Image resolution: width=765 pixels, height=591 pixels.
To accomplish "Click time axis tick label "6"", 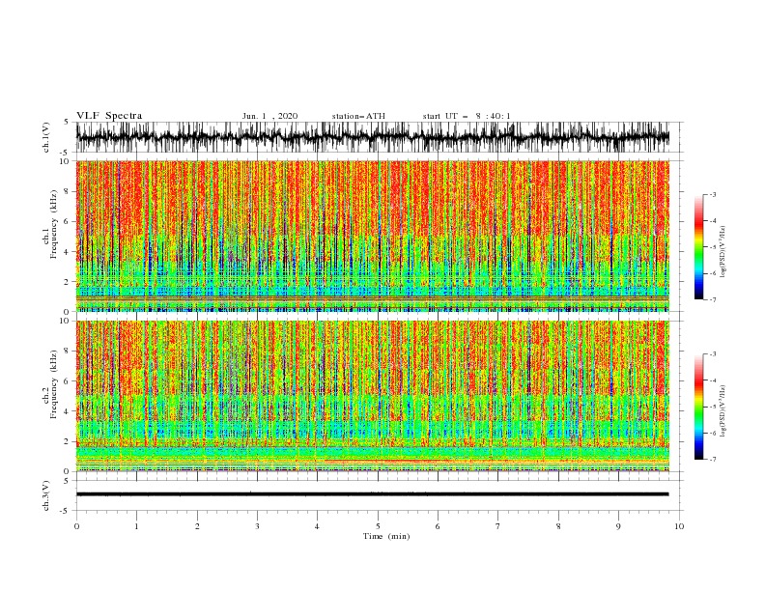I will click(438, 526).
